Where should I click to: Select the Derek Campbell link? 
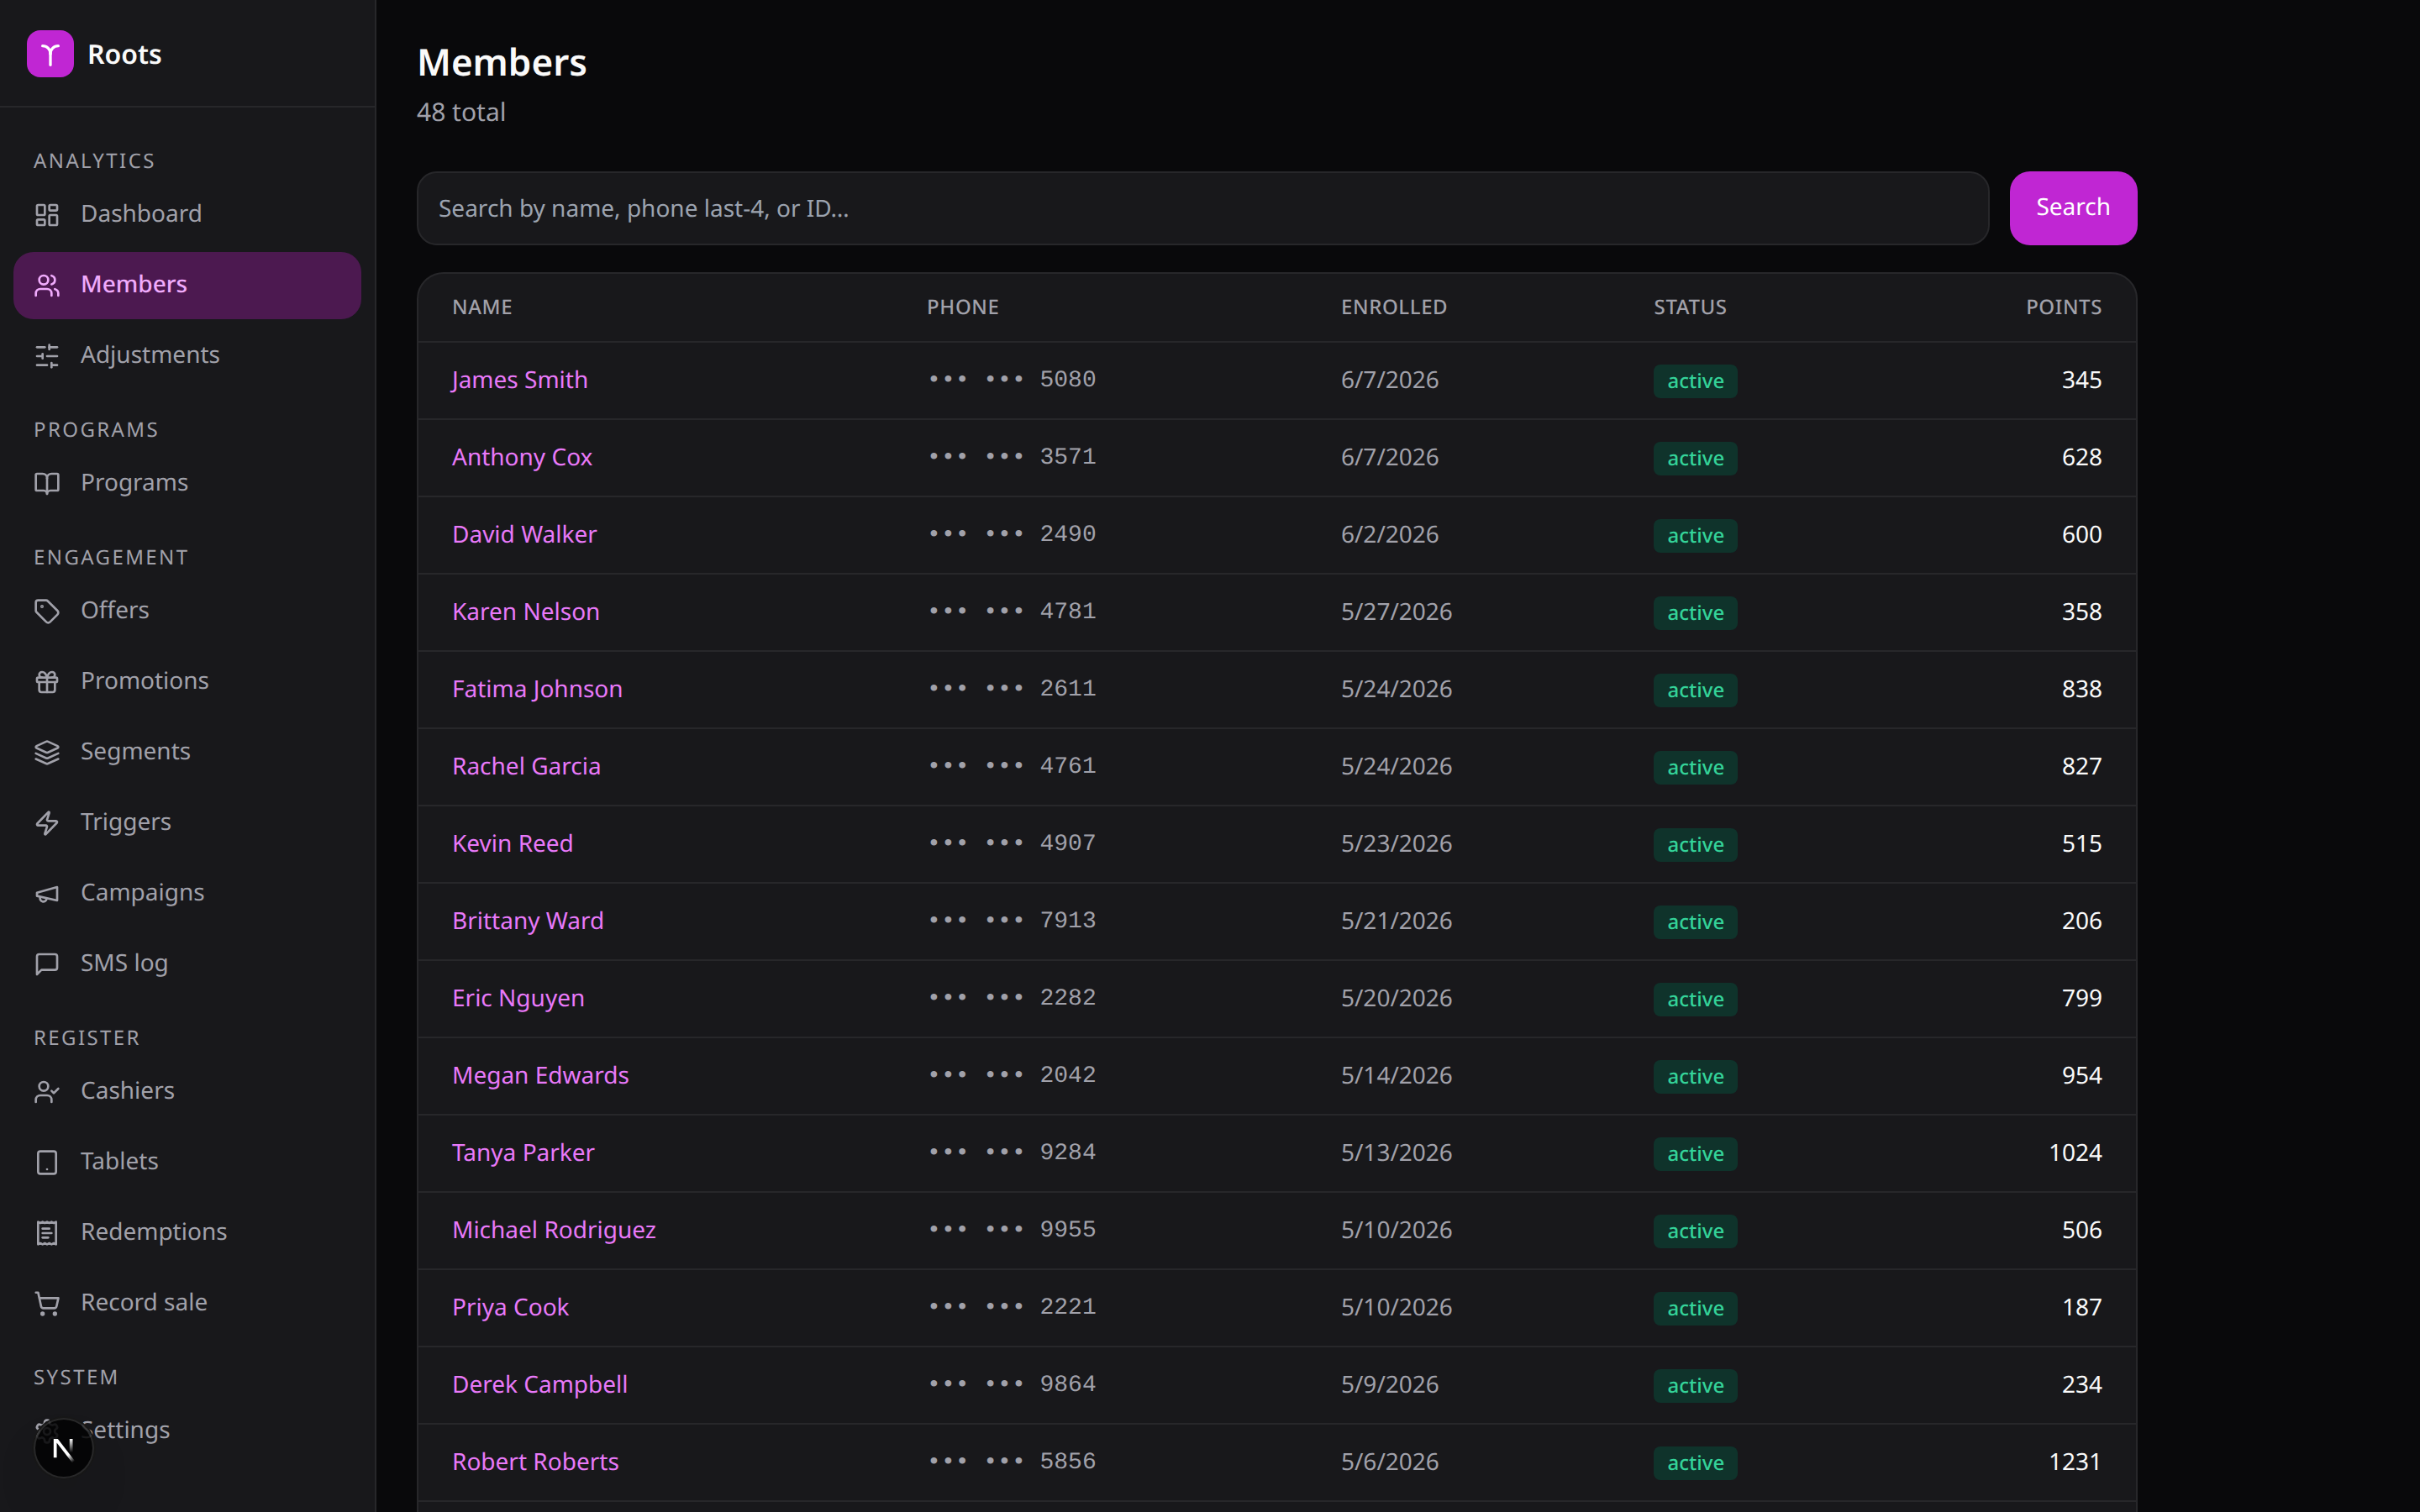[x=540, y=1384]
